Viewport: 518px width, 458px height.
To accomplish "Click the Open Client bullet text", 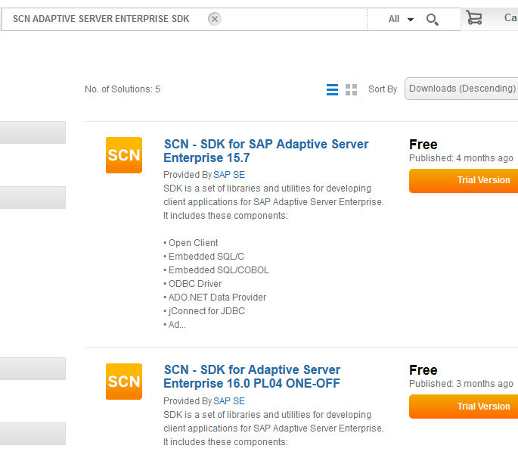I will click(x=193, y=243).
